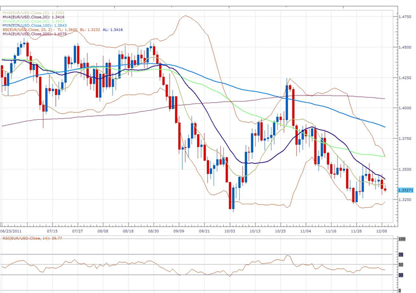Click the 09/09 date axis label

point(179,231)
